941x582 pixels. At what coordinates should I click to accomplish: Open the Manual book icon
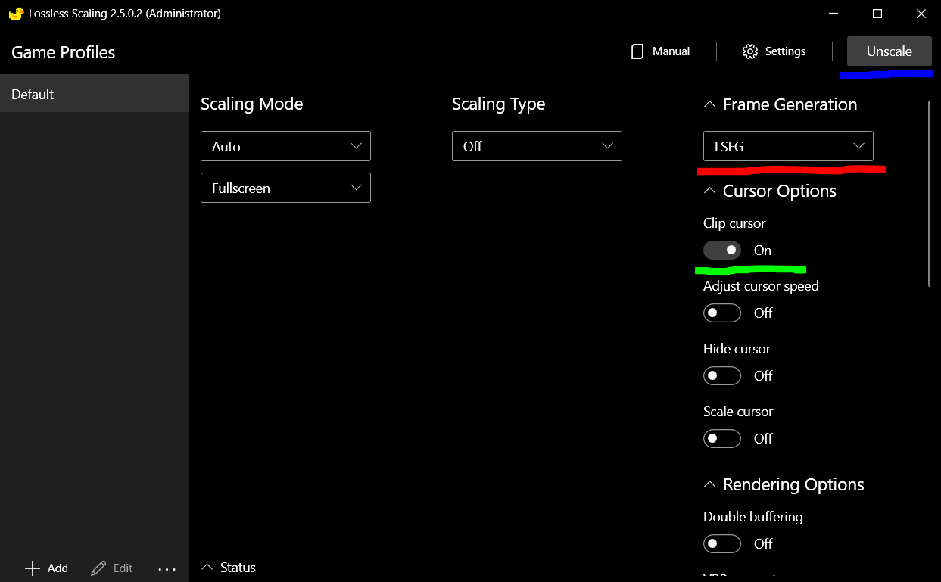point(637,51)
